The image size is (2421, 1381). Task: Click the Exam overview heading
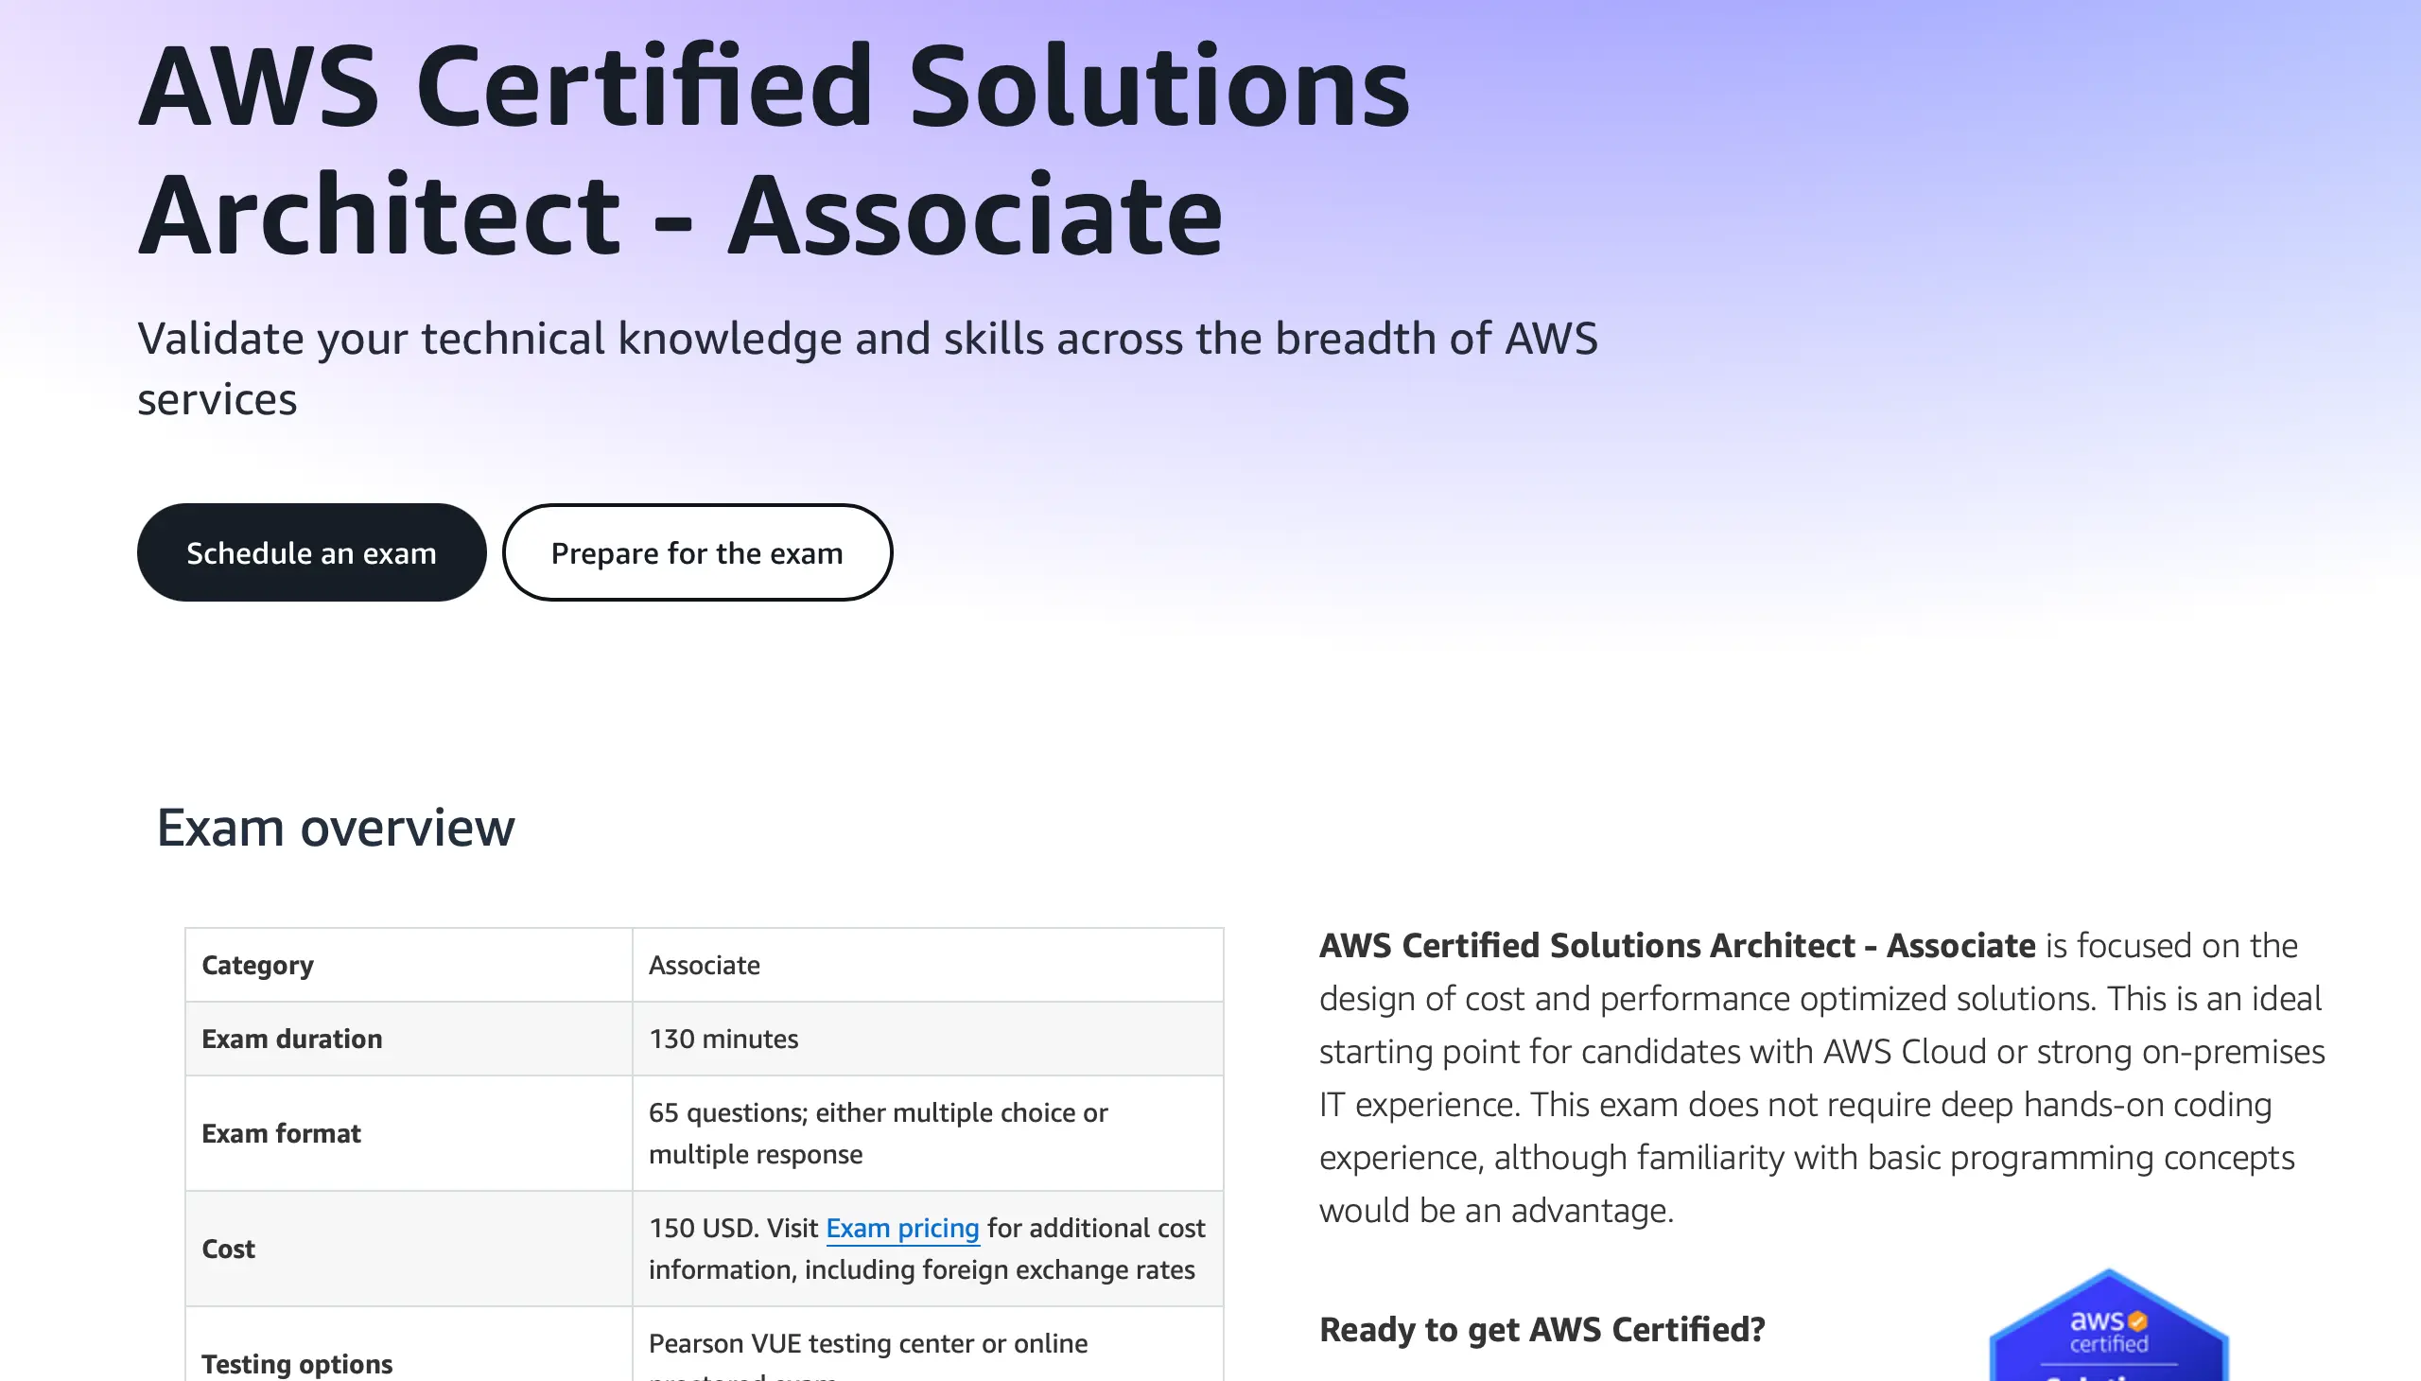(x=336, y=827)
